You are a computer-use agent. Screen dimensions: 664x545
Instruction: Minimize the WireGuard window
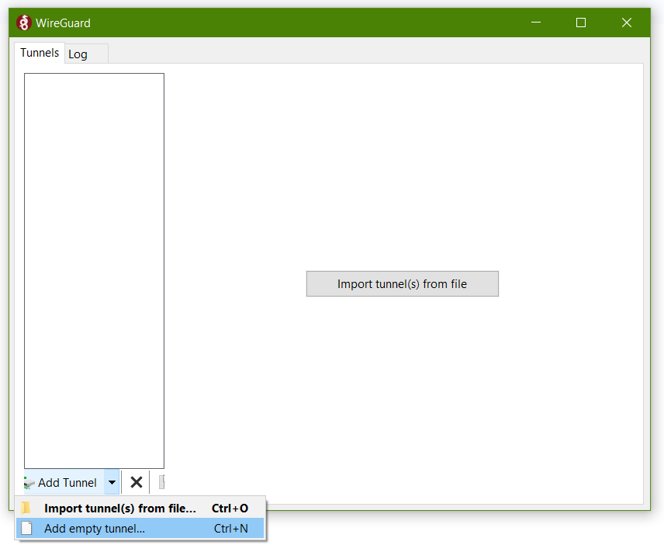[535, 23]
